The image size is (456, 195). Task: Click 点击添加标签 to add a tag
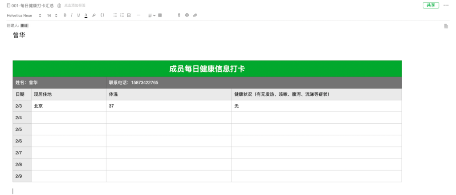pos(75,5)
